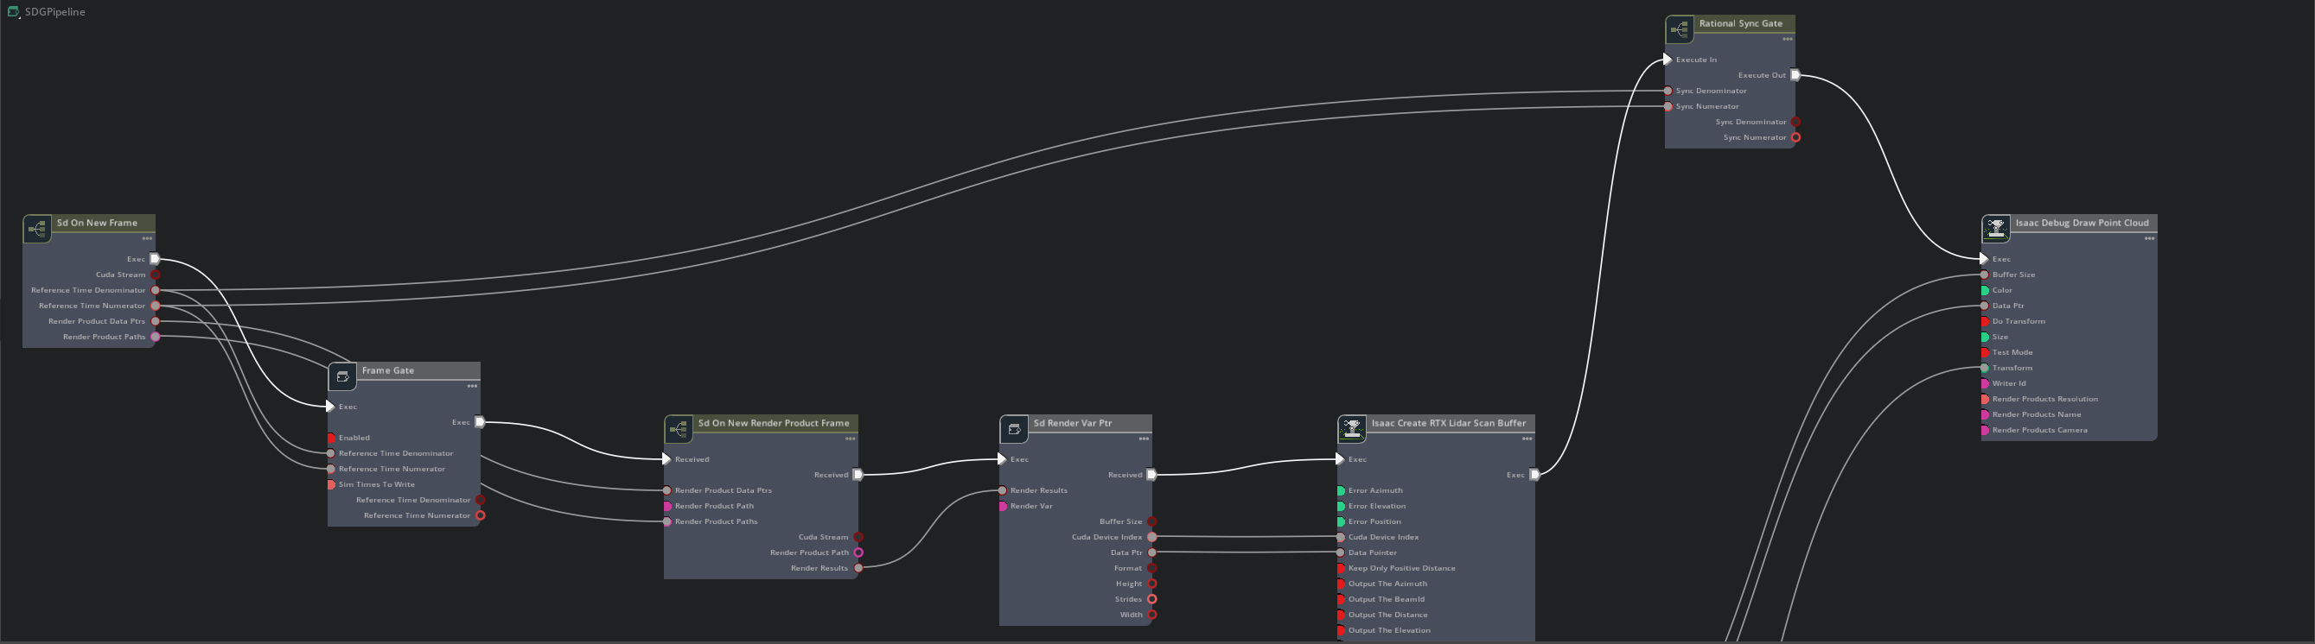Click Sim Times To Write port on Frame Gate
Viewport: 2315px width, 644px height.
point(331,485)
